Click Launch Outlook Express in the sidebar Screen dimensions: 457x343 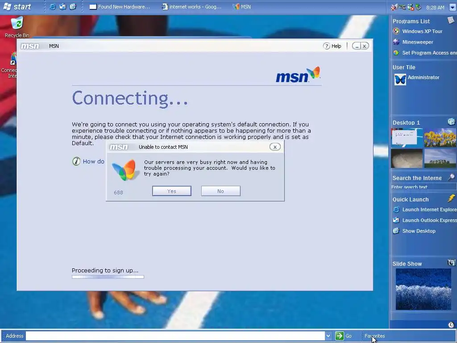[x=429, y=220]
